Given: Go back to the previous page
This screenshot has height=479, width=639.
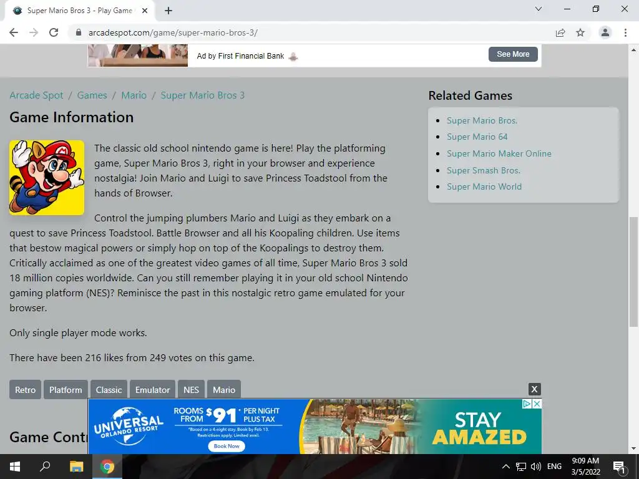Looking at the screenshot, I should [x=14, y=32].
